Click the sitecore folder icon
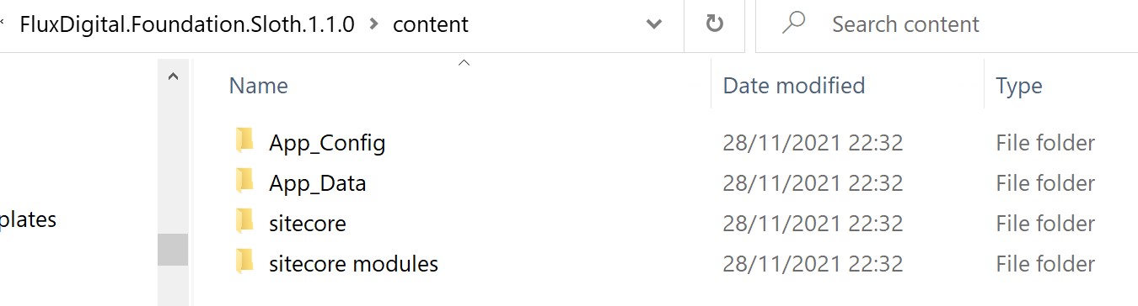 (x=244, y=222)
